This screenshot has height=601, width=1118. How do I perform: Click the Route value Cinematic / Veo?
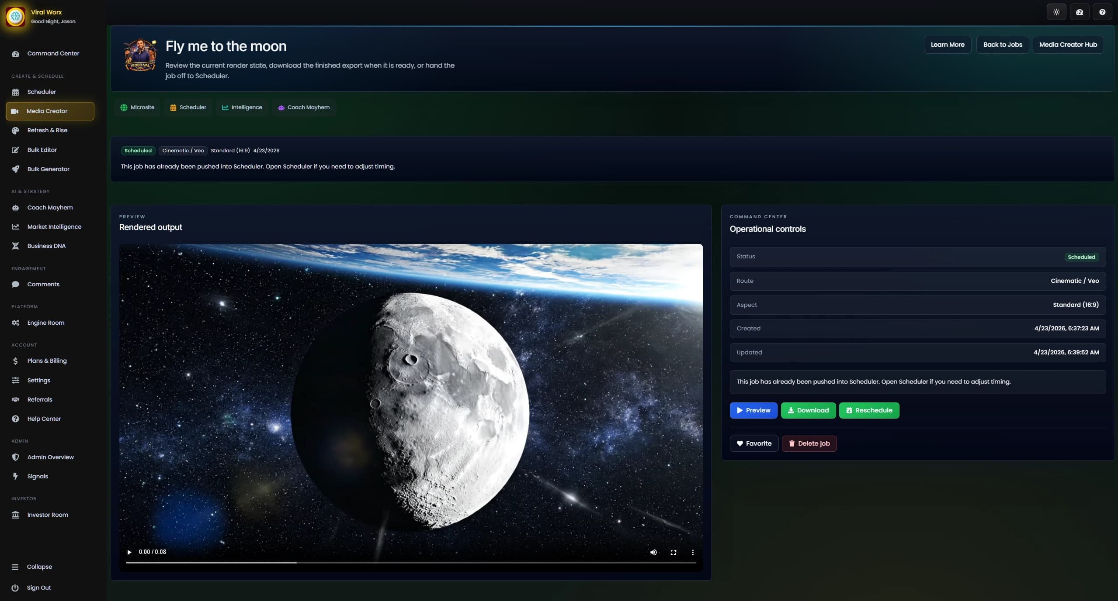click(x=1075, y=281)
